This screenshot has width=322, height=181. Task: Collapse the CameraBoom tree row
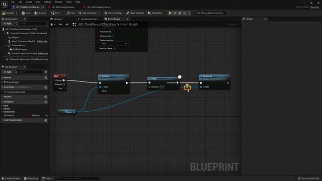[x=7, y=45]
